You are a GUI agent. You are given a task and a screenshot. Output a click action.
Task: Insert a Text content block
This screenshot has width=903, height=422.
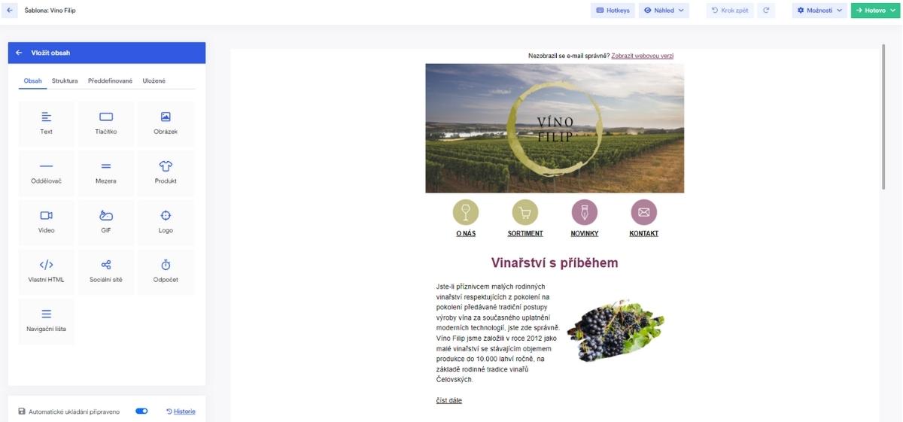pos(46,124)
